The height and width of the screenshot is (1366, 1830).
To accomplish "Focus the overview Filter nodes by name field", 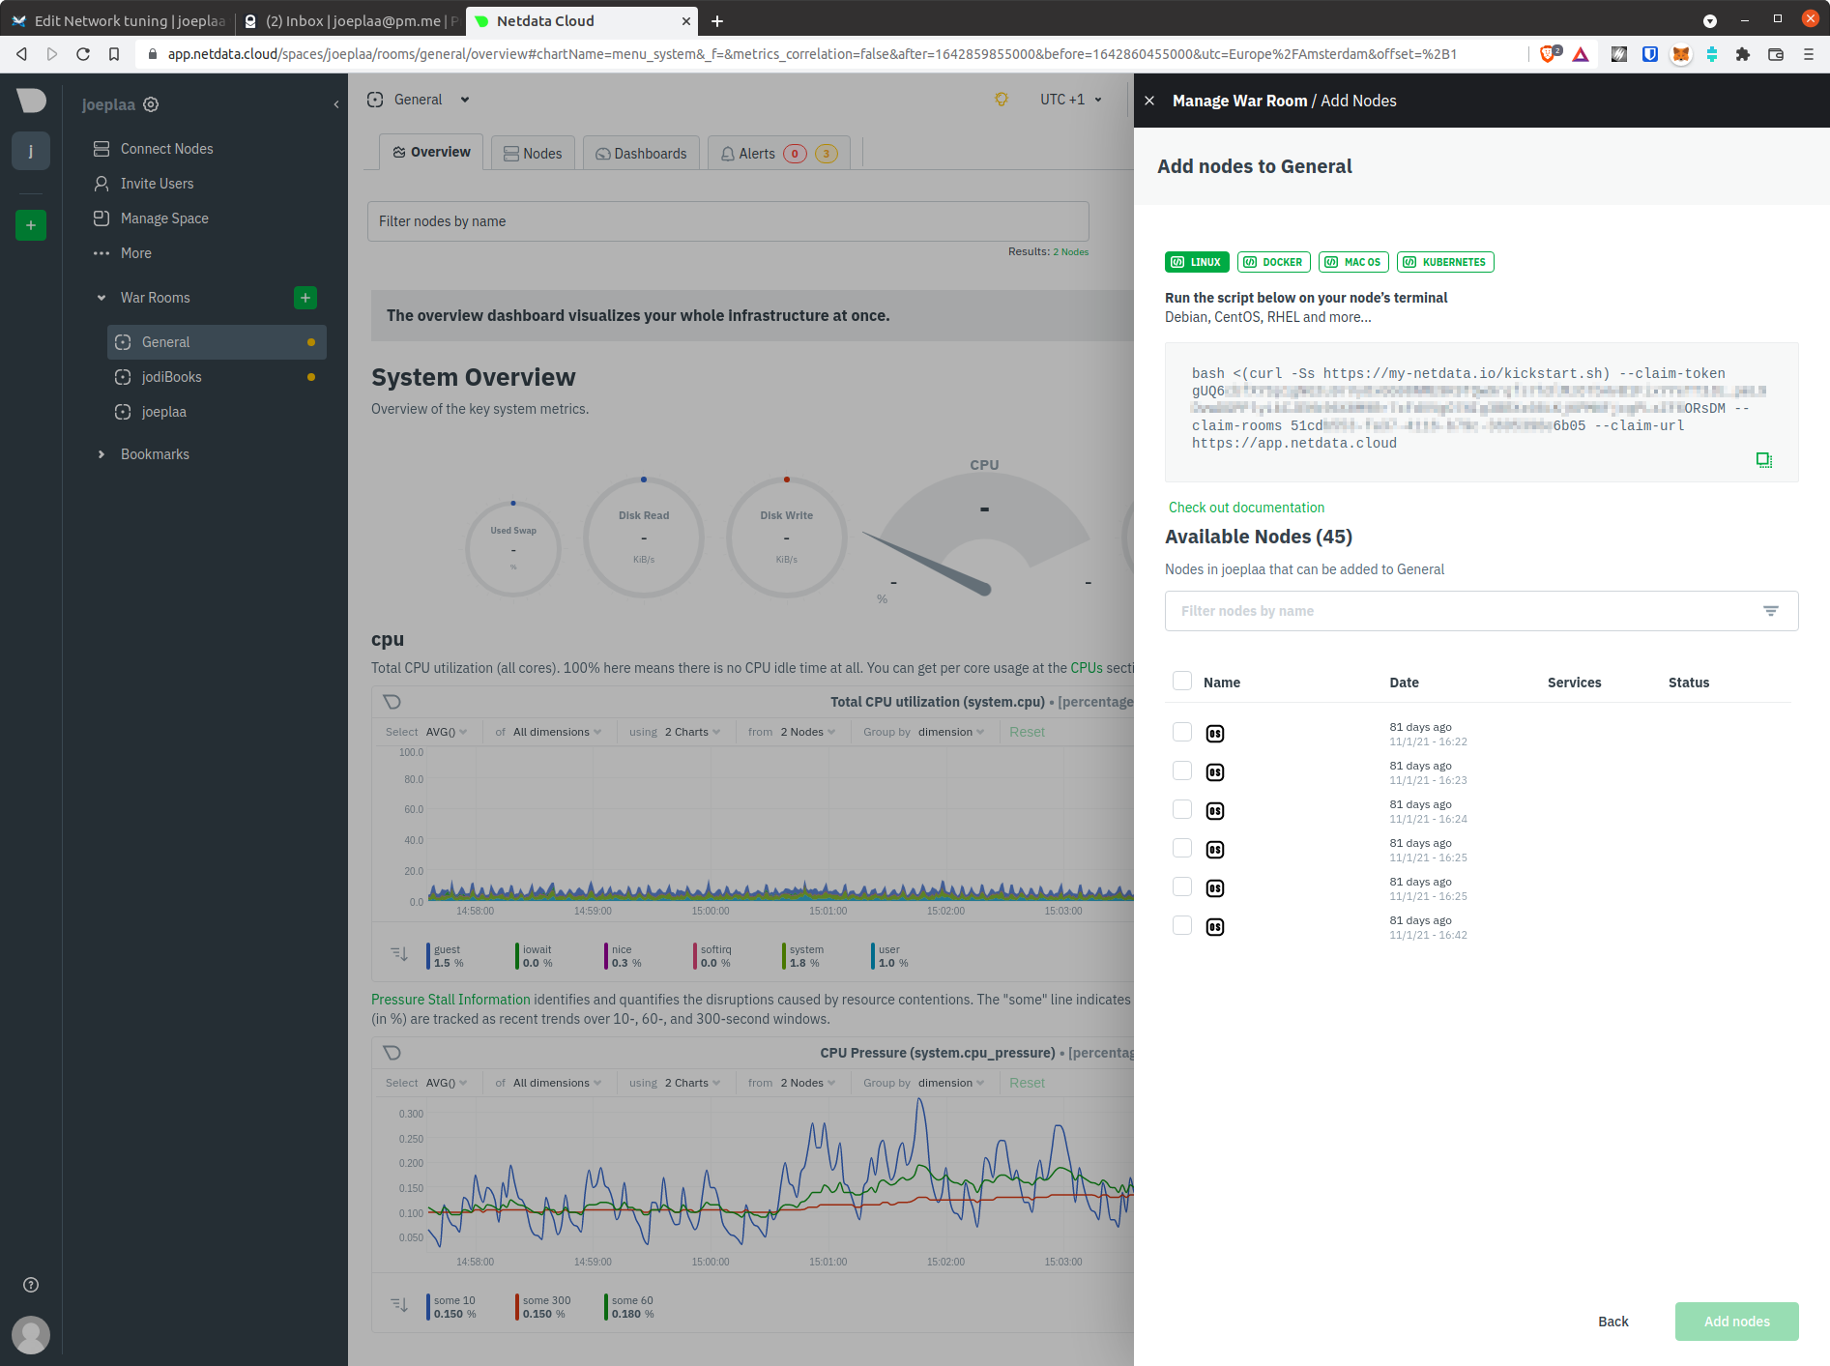I will (x=728, y=221).
